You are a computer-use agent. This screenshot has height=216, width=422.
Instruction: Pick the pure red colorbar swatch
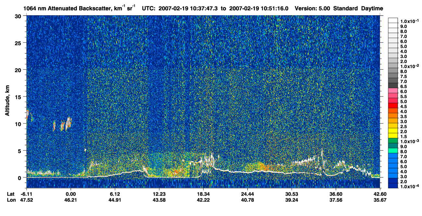[393, 105]
